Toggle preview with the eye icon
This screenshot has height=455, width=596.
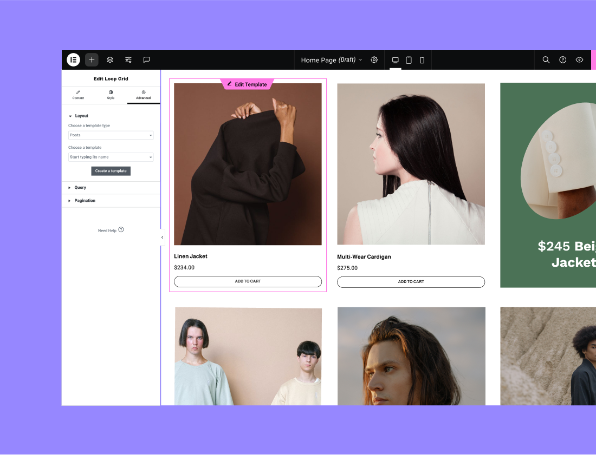click(x=579, y=60)
